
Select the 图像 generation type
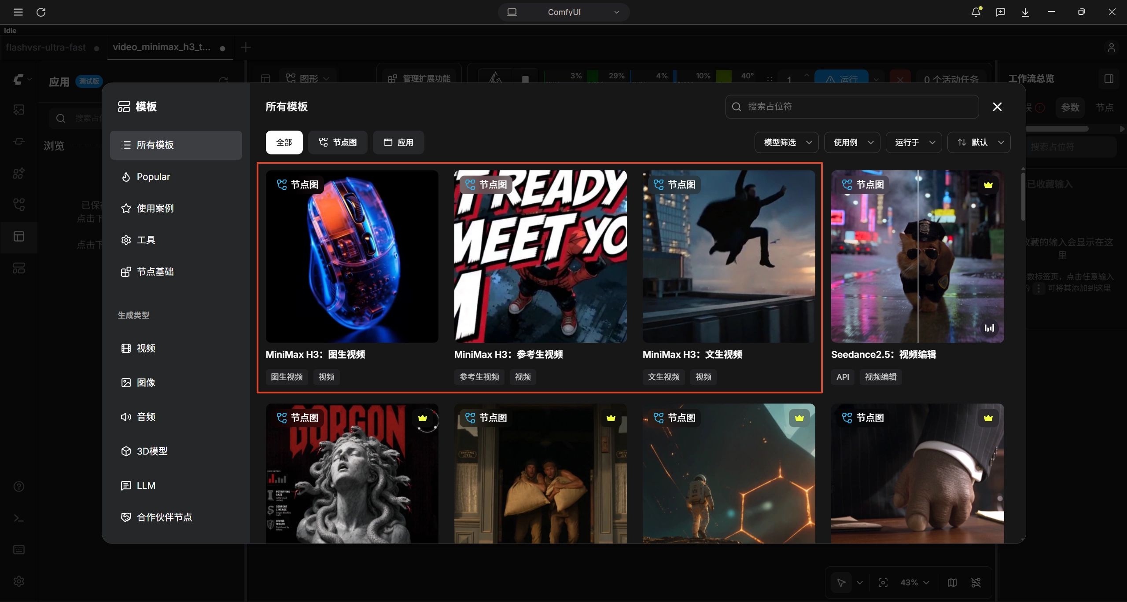click(x=176, y=382)
